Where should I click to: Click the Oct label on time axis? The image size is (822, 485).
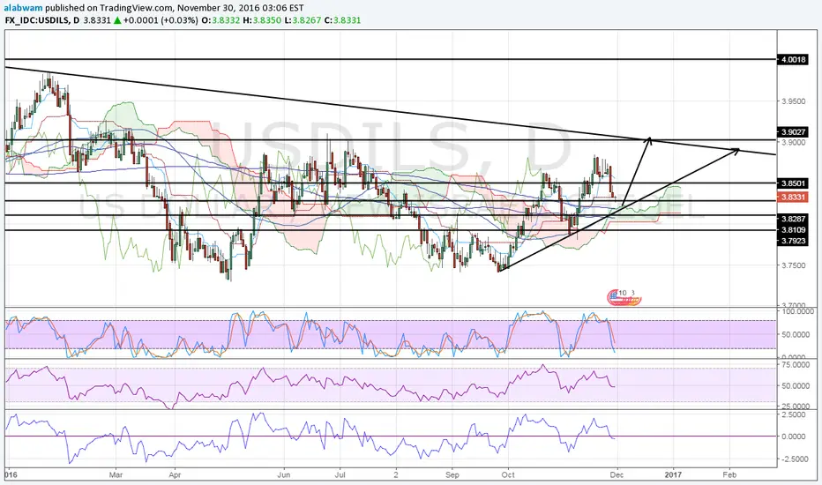(507, 474)
